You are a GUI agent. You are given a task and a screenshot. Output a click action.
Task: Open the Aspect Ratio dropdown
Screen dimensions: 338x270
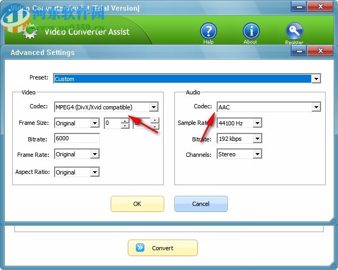pyautogui.click(x=95, y=172)
